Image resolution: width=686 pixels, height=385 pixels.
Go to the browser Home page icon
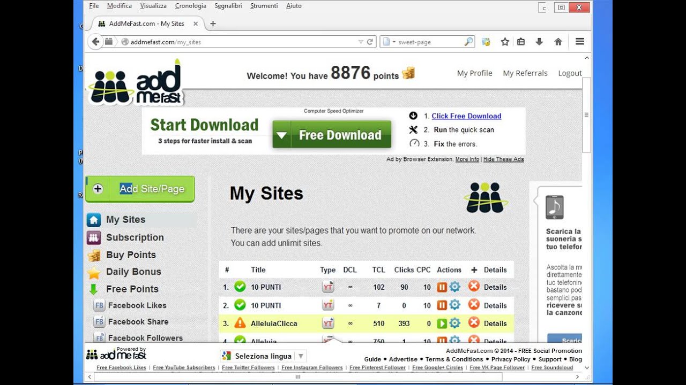(x=558, y=42)
